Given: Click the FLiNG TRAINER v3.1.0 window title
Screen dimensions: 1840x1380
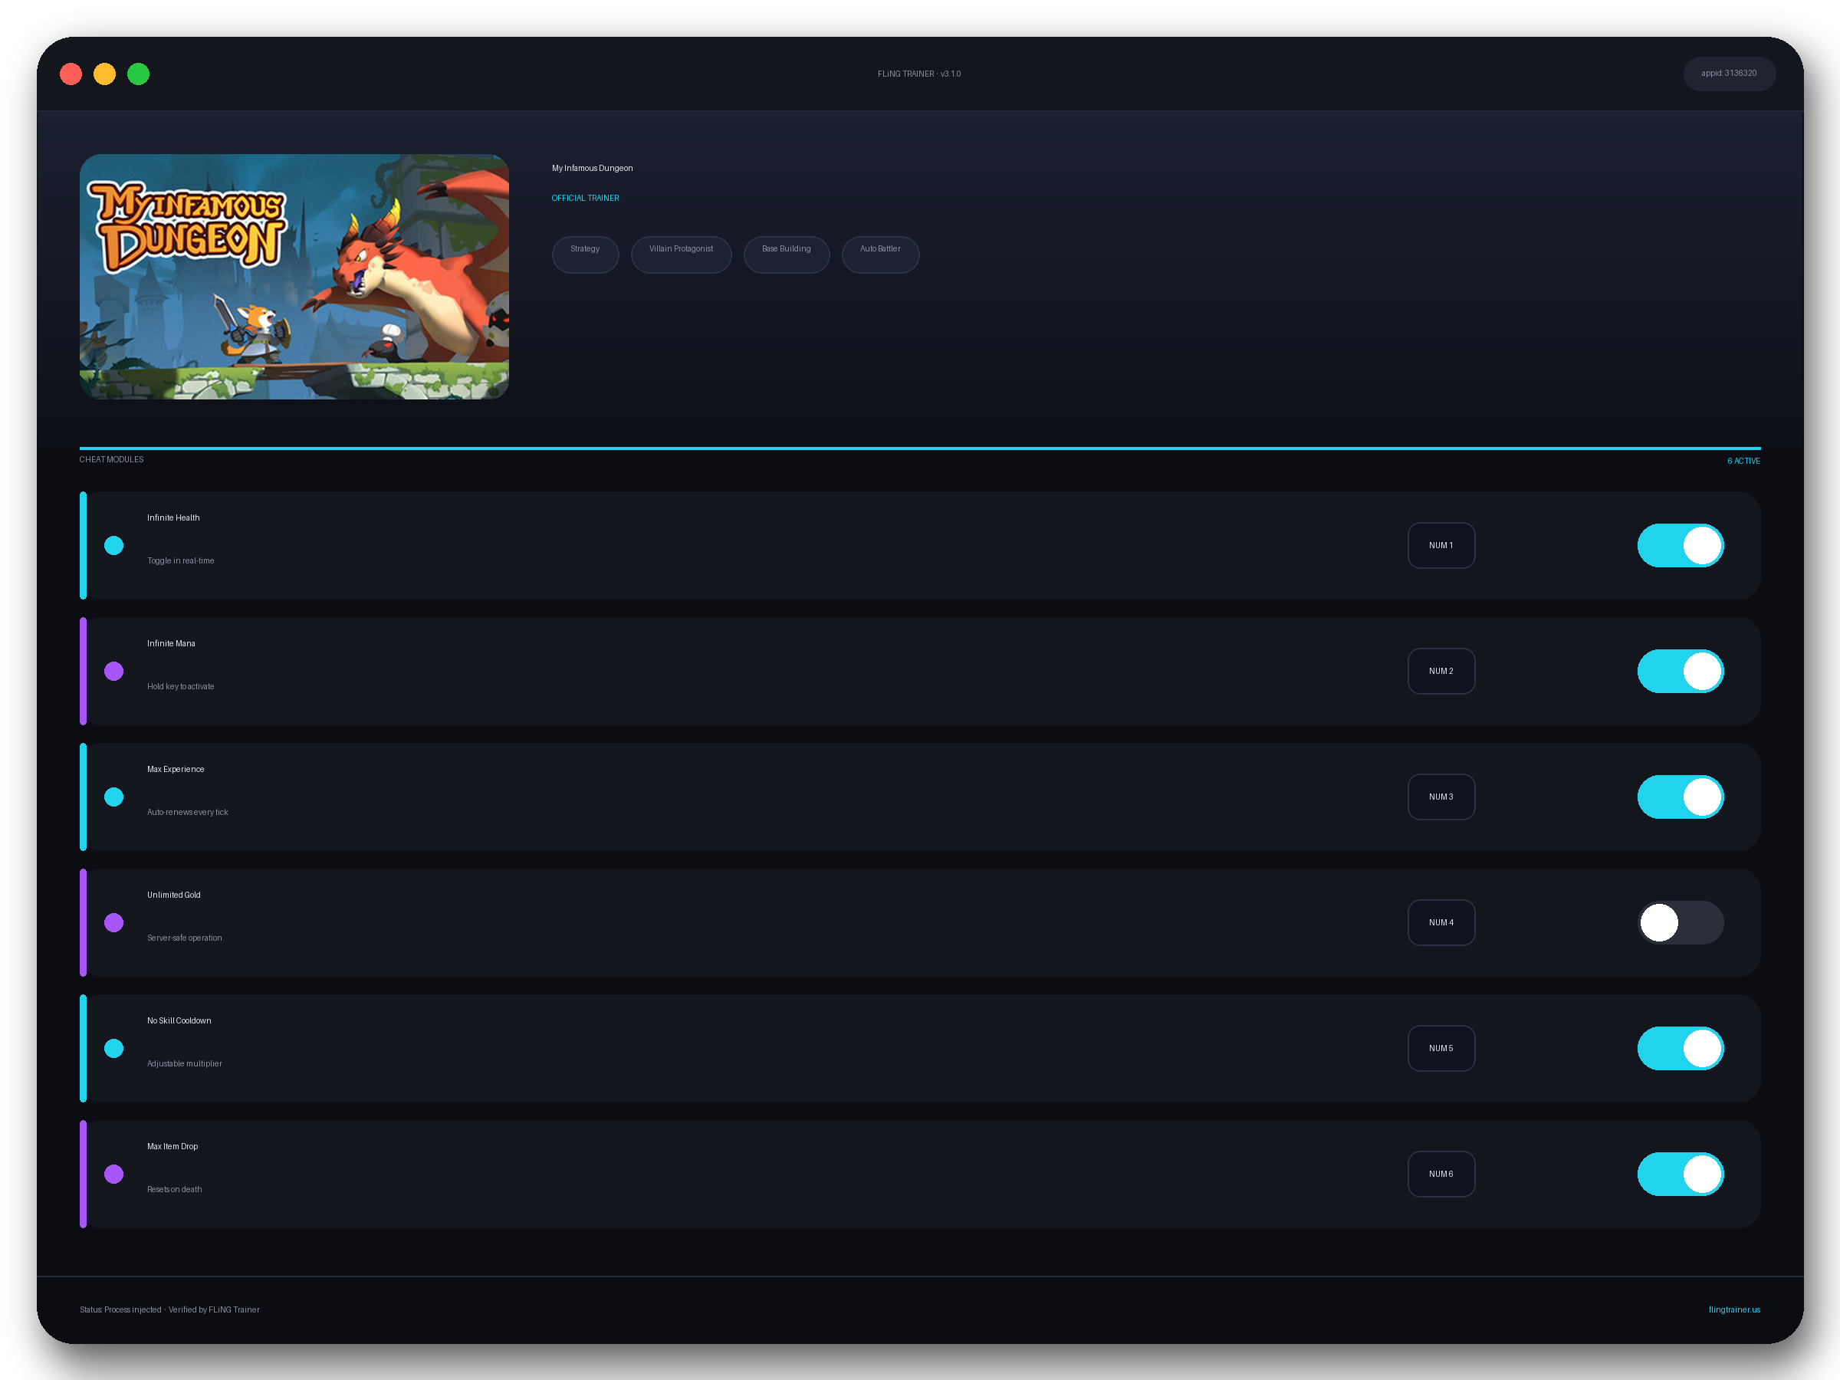Looking at the screenshot, I should pos(919,74).
